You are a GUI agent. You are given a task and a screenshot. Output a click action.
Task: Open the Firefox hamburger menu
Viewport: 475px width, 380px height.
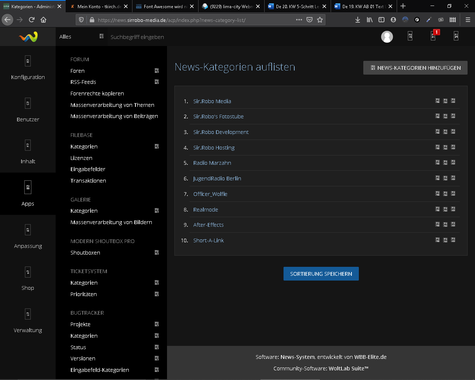[x=468, y=20]
